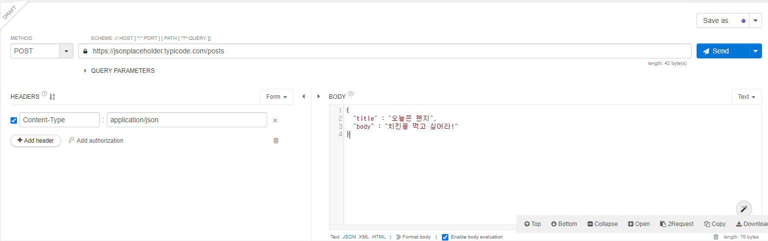
Task: Open the Save as dropdown arrow
Action: click(755, 20)
